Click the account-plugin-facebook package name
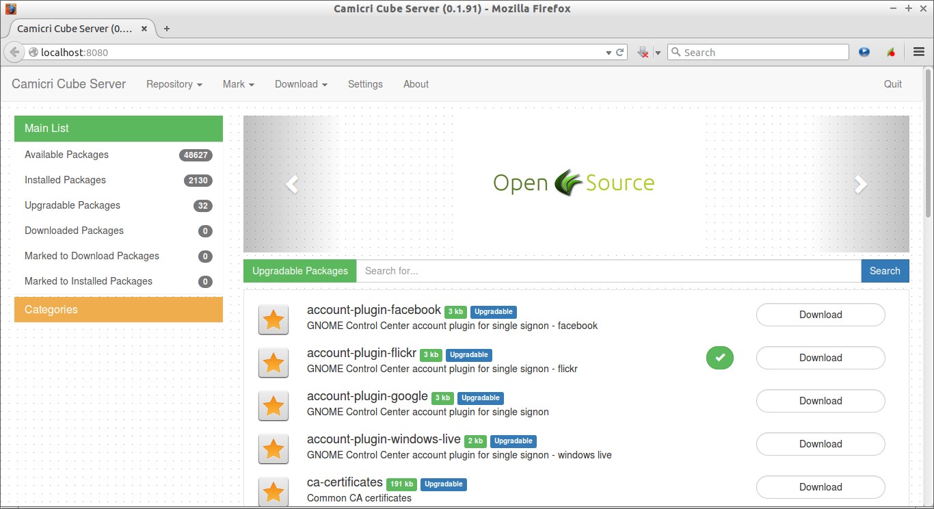 (x=374, y=310)
